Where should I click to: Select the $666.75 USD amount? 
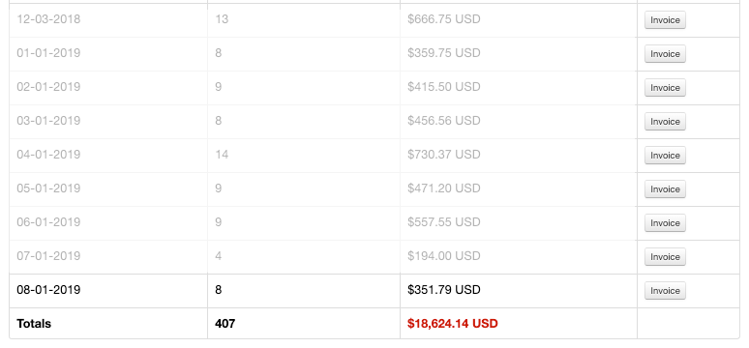coord(444,19)
